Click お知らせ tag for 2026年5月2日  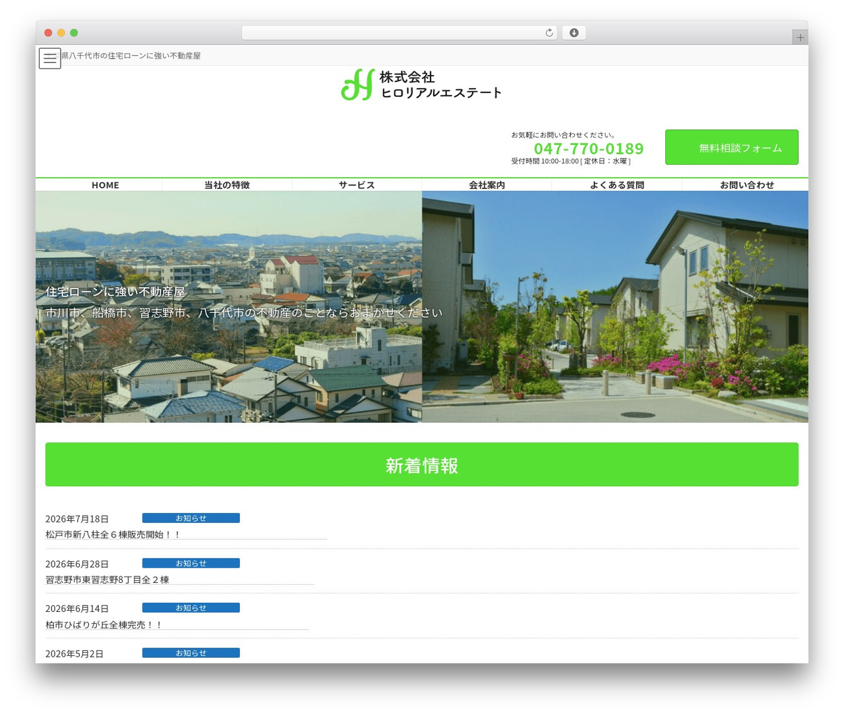[191, 653]
